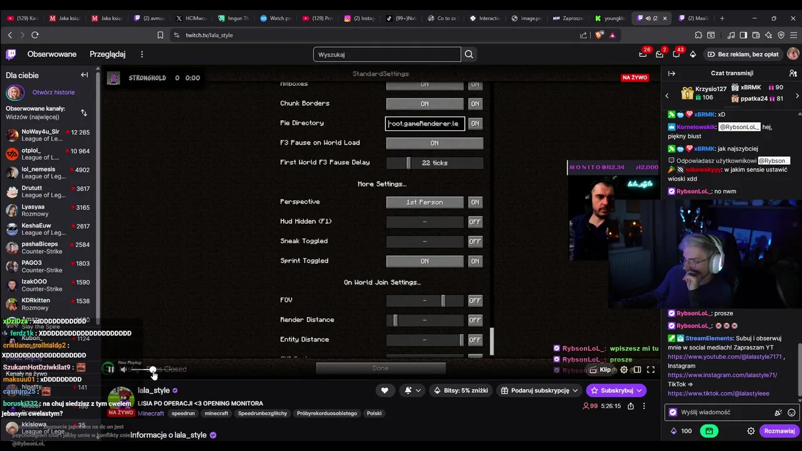Viewport: 802px width, 451px height.
Task: Go to Obserwowane tab
Action: (52, 54)
